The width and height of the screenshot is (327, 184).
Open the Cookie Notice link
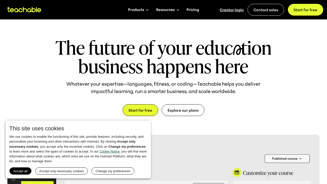click(x=109, y=152)
